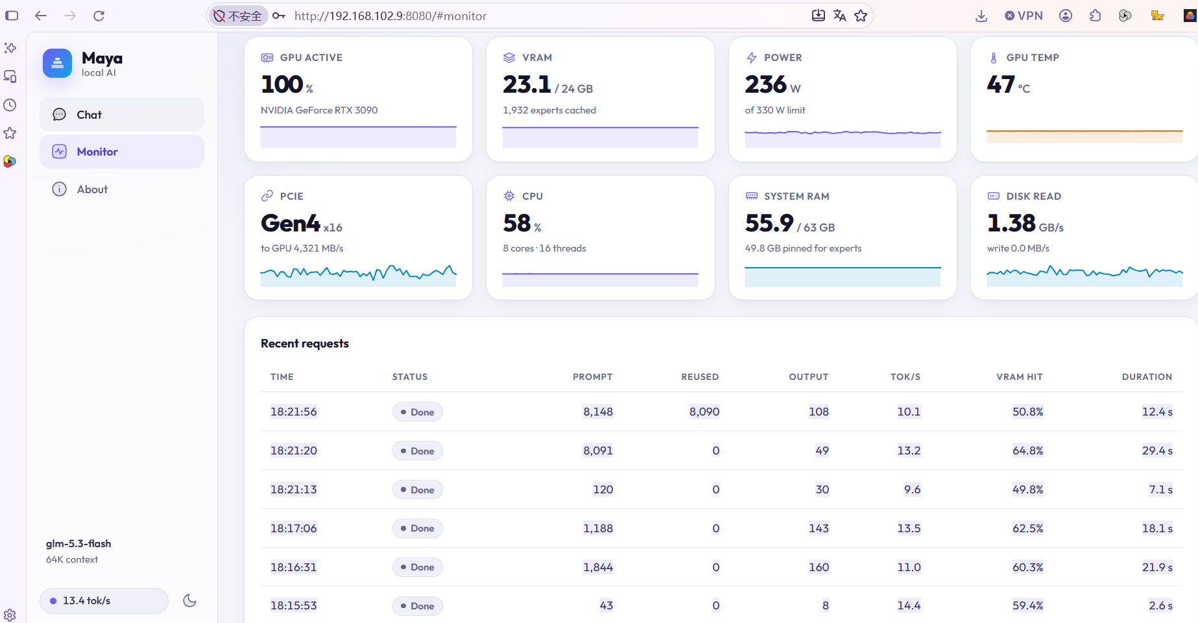Open browser sidebar favorites star icon
The width and height of the screenshot is (1198, 623).
(10, 133)
